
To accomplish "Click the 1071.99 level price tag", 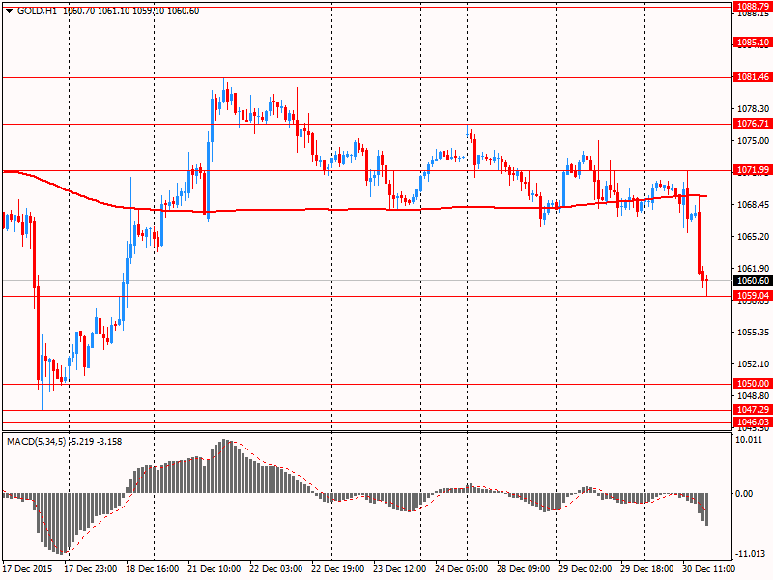I will point(752,170).
